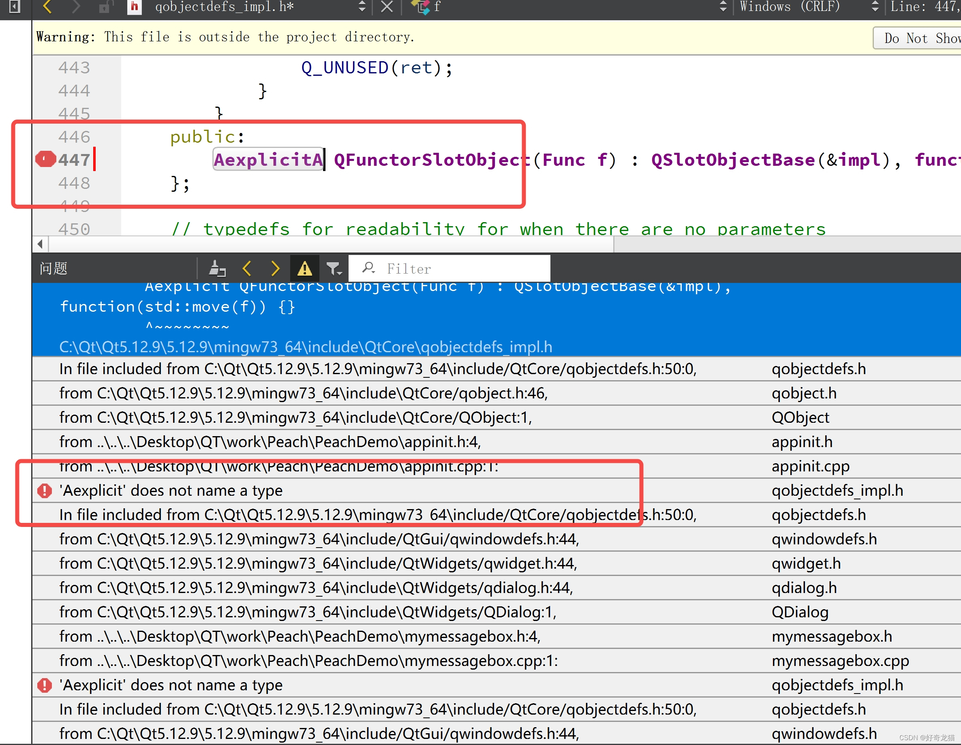Screen dimensions: 961x745
Task: Click the Filter search input field
Action: [x=449, y=268]
